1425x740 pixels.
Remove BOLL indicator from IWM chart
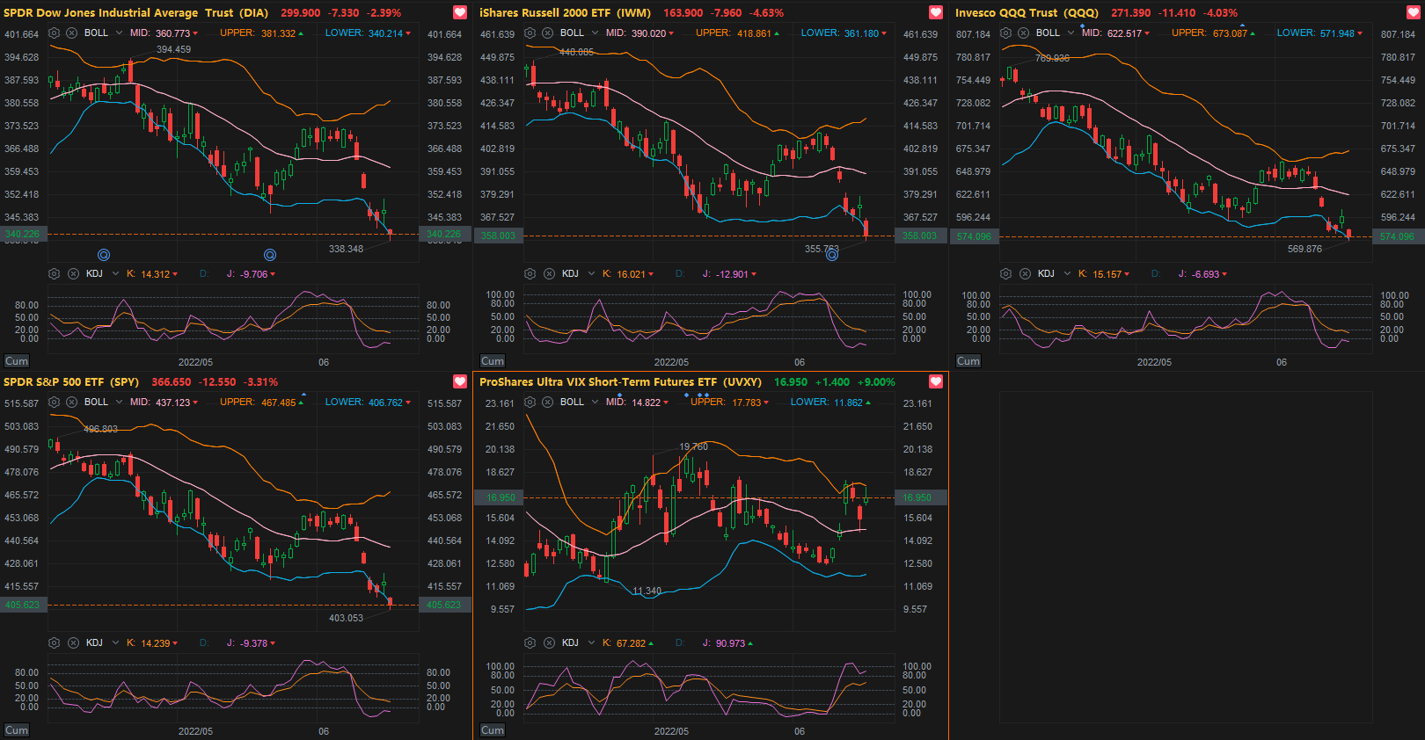548,33
